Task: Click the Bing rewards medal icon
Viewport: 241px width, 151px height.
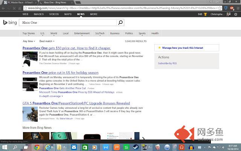Action: coord(205,14)
